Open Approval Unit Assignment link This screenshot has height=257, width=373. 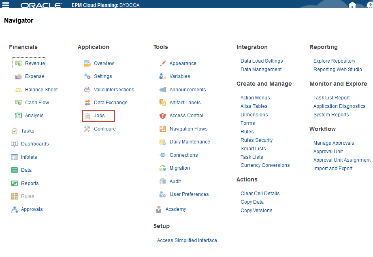click(342, 160)
